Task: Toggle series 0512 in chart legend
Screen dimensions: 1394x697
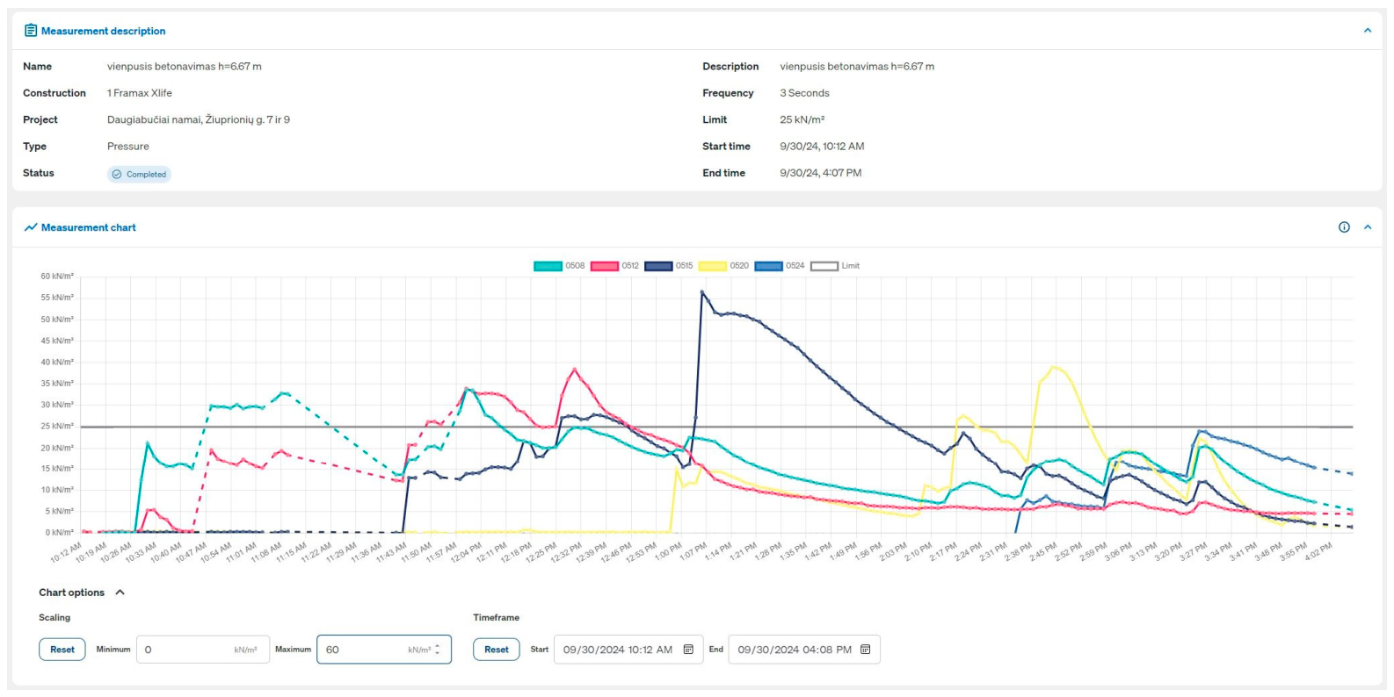Action: [615, 266]
